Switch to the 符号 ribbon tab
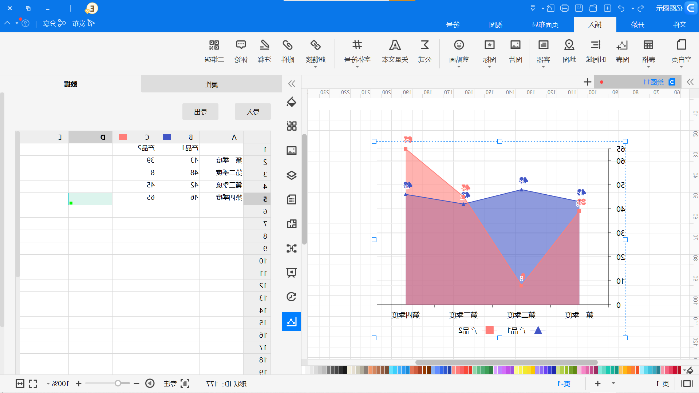The width and height of the screenshot is (699, 393). (453, 24)
